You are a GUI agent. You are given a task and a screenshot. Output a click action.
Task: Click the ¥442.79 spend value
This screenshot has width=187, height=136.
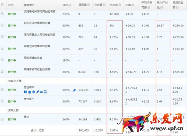(131, 72)
